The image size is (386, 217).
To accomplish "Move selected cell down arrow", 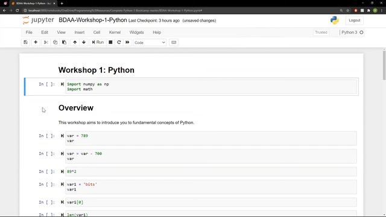I will click(x=84, y=42).
